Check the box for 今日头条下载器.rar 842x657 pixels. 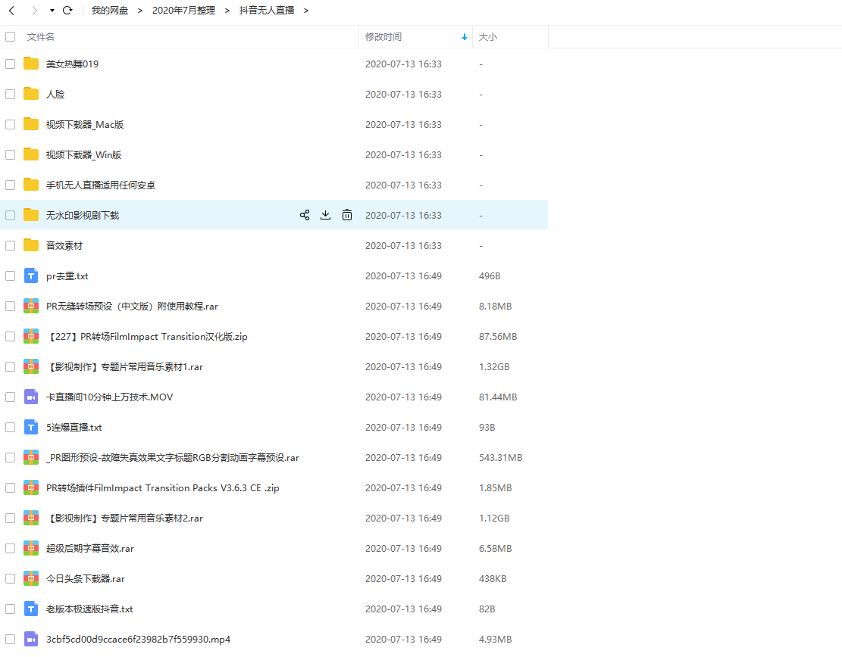(10, 579)
